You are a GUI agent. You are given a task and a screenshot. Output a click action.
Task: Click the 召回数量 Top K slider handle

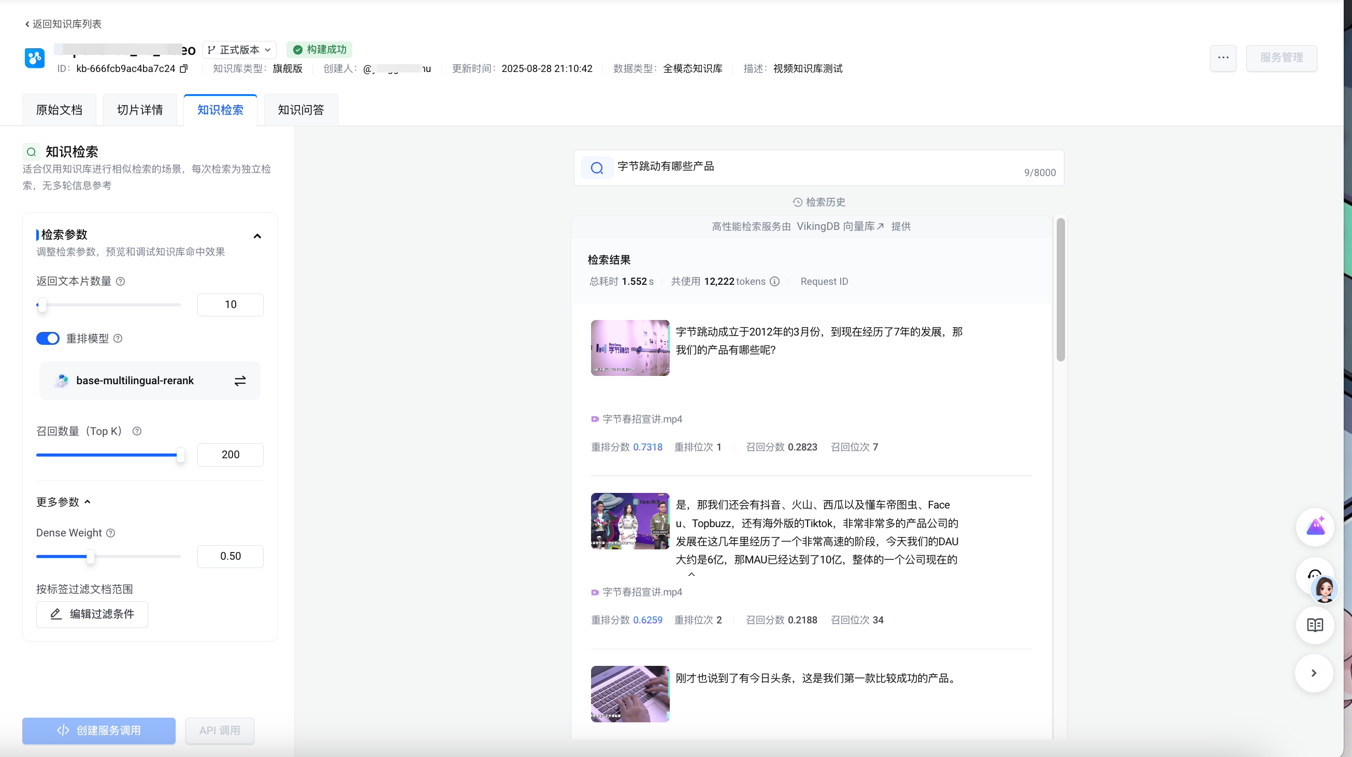(181, 455)
